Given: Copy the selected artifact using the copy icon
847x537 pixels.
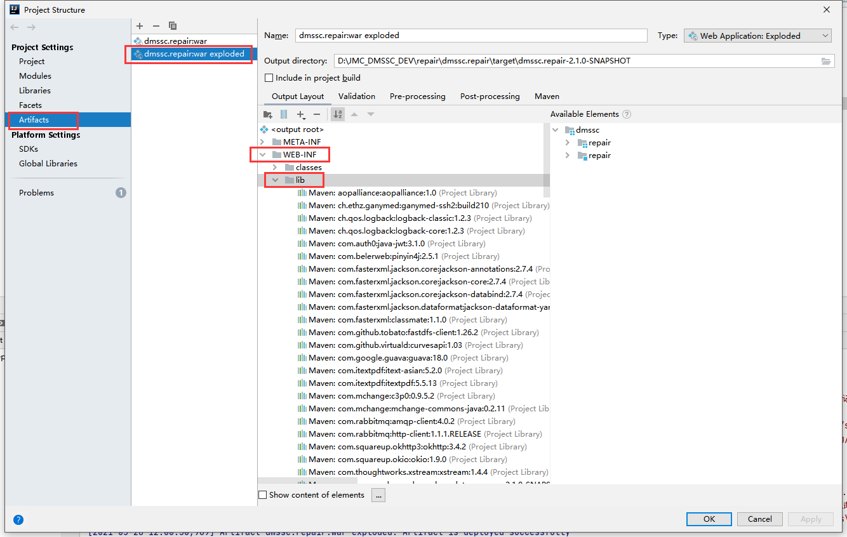Looking at the screenshot, I should click(173, 26).
